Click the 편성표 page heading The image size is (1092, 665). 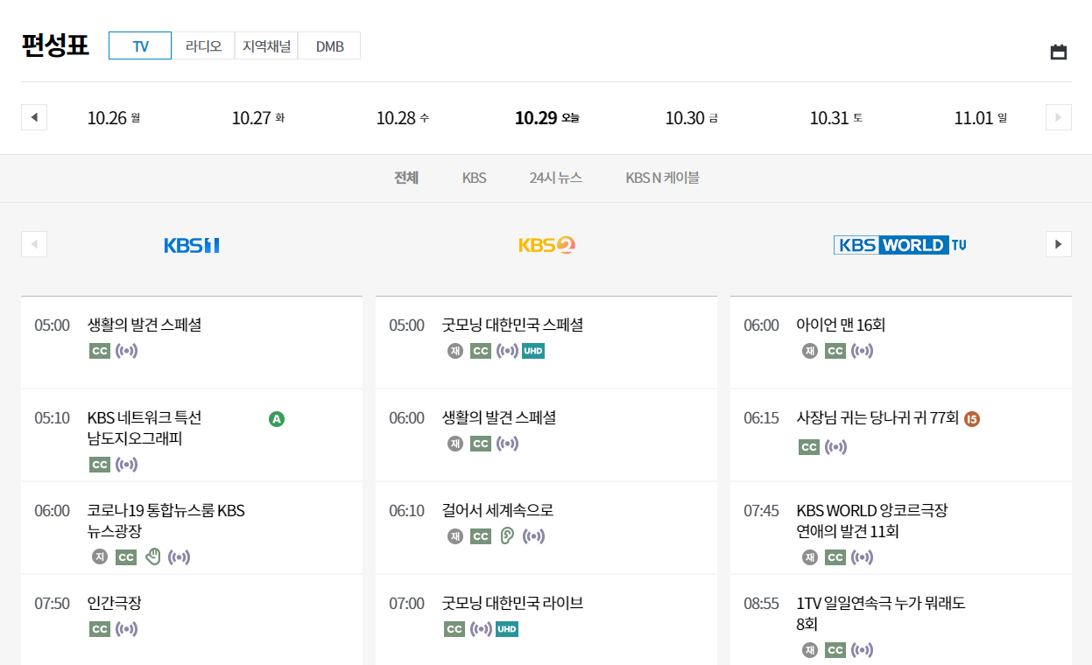tap(55, 45)
